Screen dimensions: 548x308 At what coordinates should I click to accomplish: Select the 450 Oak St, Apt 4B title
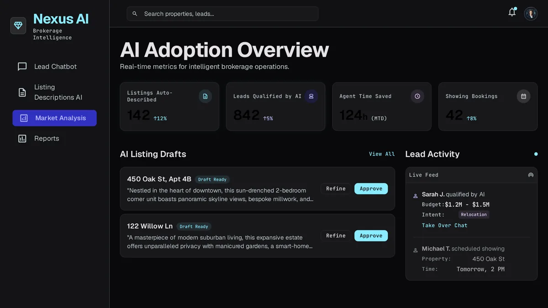click(159, 179)
